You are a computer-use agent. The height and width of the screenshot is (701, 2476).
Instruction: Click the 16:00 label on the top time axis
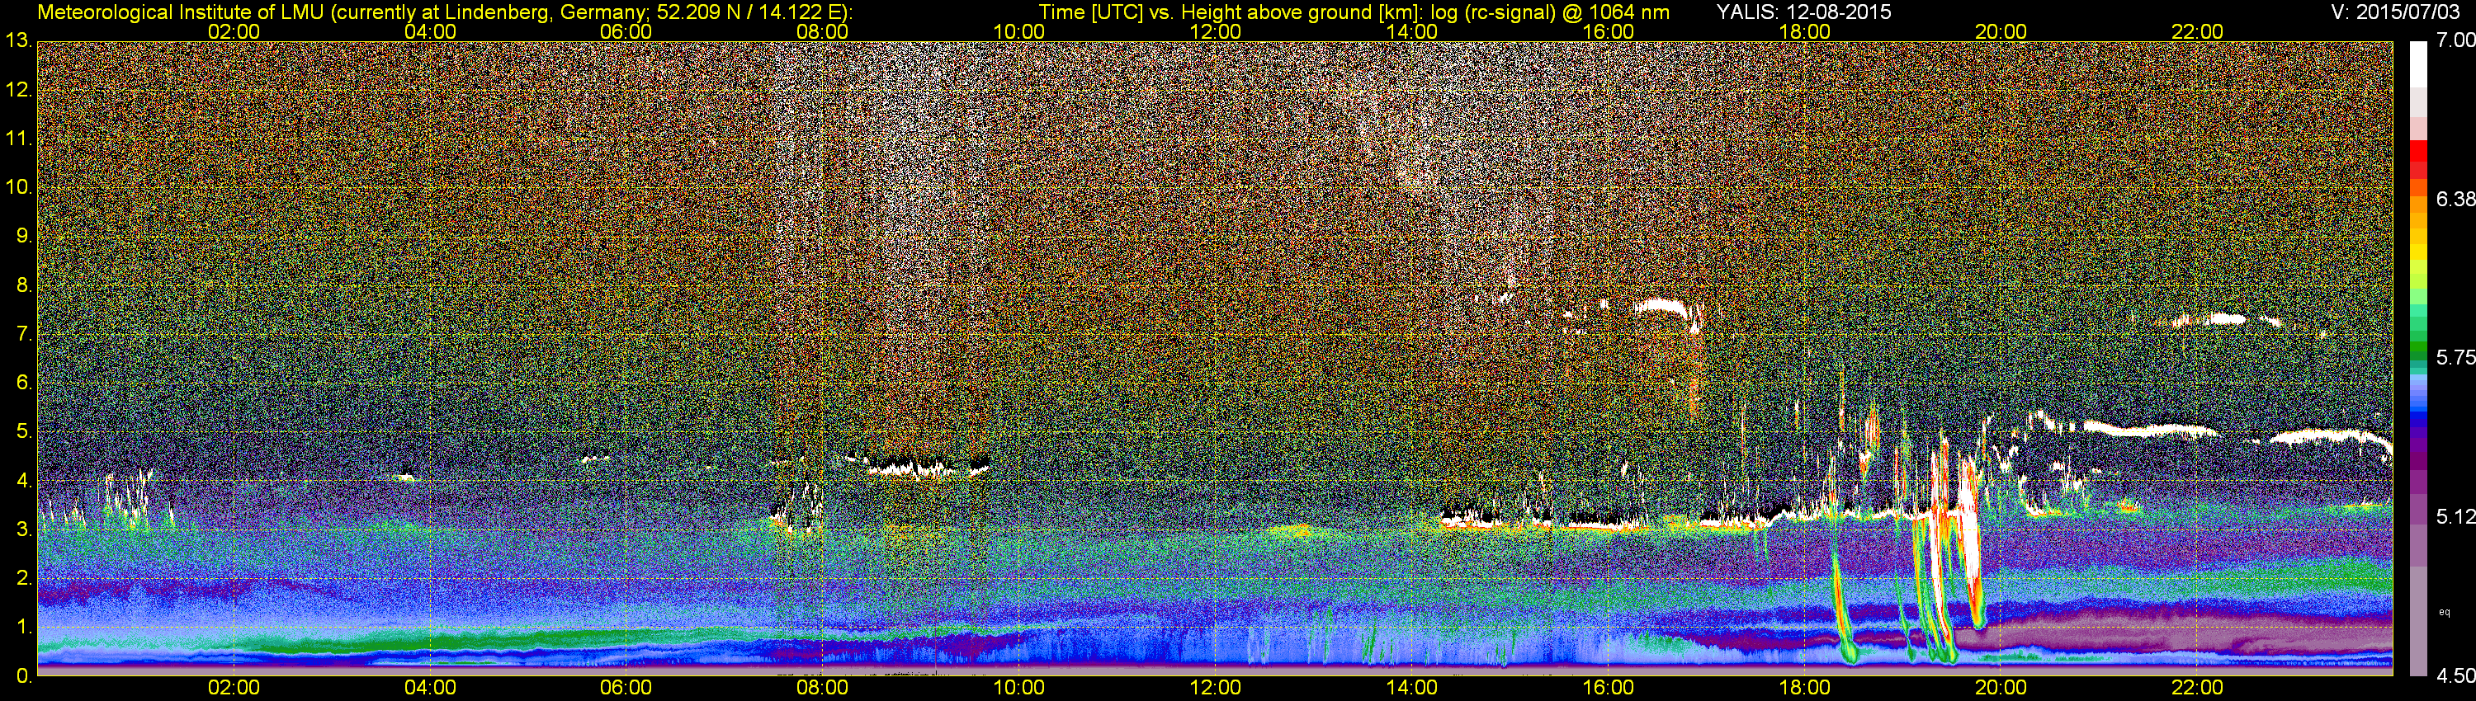(1608, 31)
